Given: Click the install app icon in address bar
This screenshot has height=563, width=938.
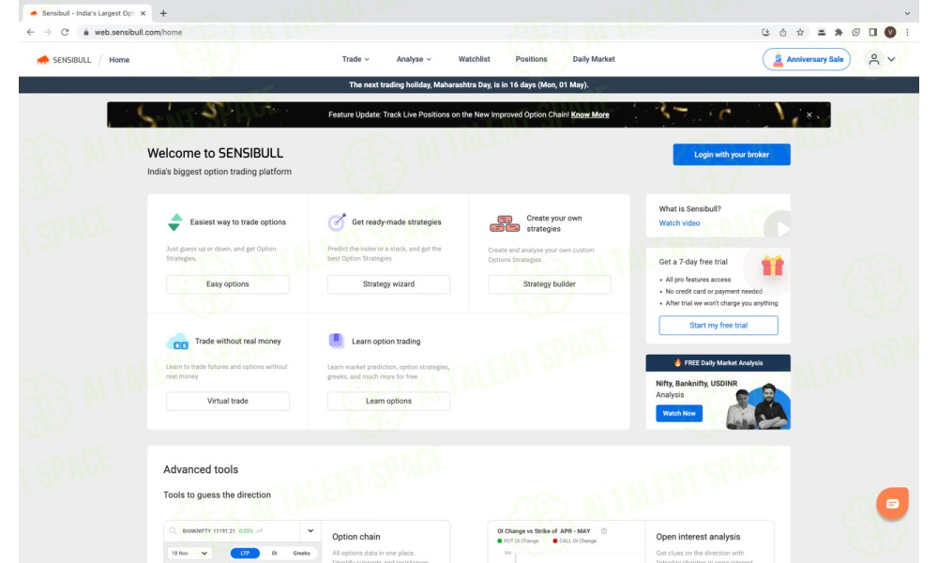Looking at the screenshot, I should point(765,32).
